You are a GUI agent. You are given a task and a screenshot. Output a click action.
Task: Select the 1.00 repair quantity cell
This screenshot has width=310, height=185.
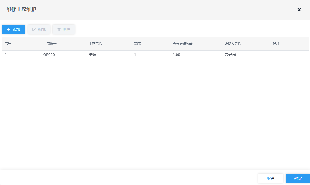pyautogui.click(x=176, y=55)
